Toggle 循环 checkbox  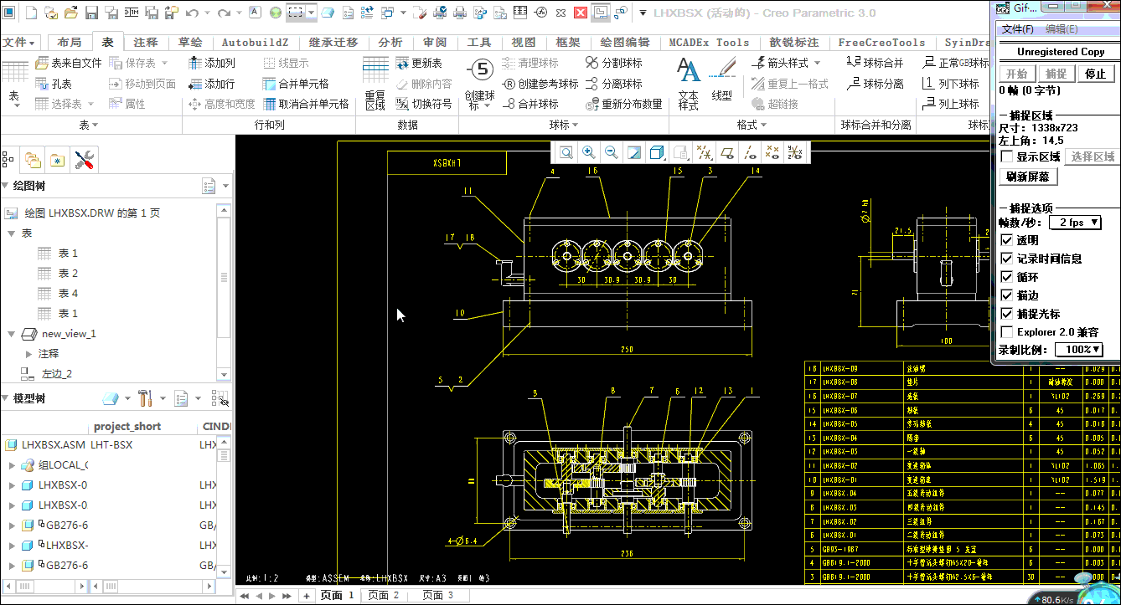click(1007, 277)
